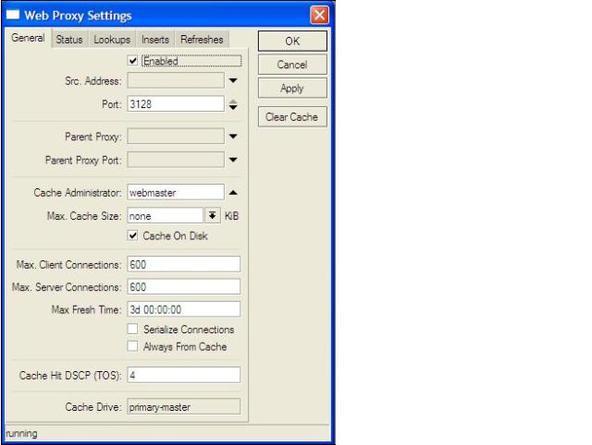This screenshot has width=592, height=445.
Task: Enable Always From Cache checkbox
Action: pos(132,346)
